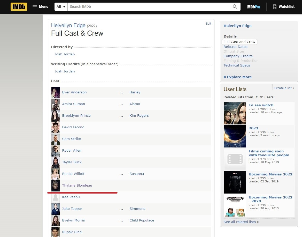Open Upcoming Movies 2022 list
The width and height of the screenshot is (302, 237).
pos(270,174)
